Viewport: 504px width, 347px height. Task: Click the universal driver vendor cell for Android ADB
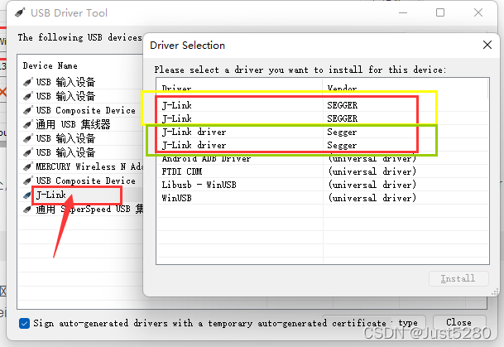372,159
